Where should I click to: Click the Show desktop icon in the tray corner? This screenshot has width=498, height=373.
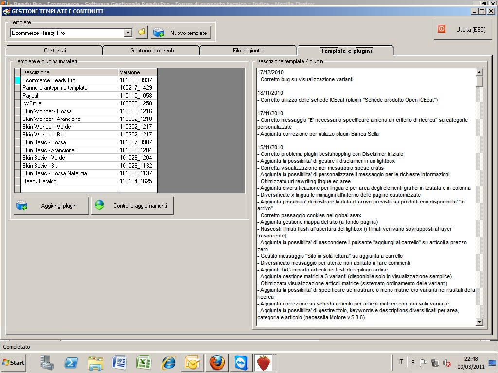coord(493,362)
